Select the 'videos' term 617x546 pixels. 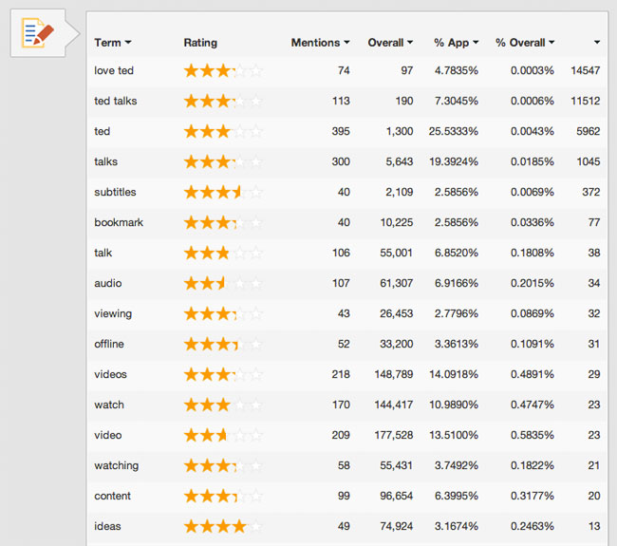(110, 374)
